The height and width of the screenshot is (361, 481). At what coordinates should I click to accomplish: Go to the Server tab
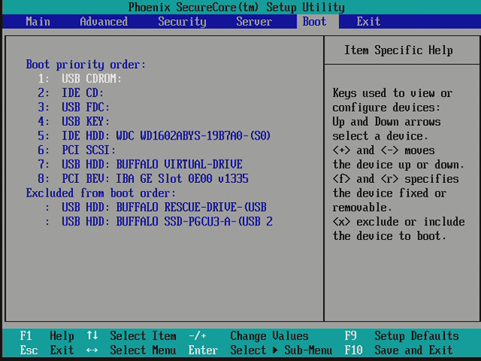tap(254, 22)
